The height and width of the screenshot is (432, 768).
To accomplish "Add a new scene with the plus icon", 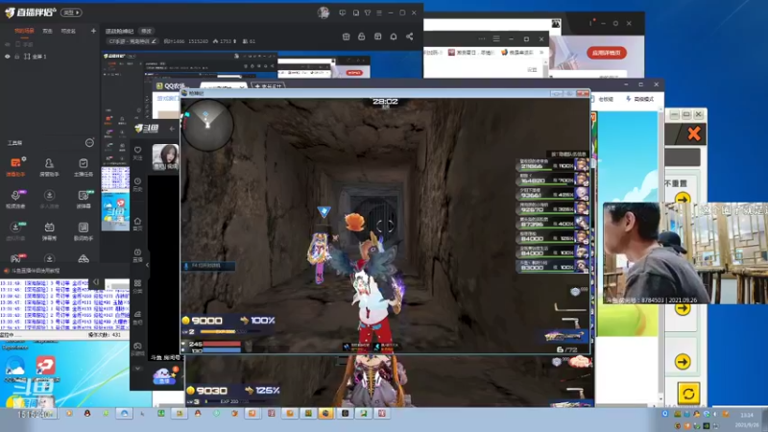I will (x=93, y=31).
